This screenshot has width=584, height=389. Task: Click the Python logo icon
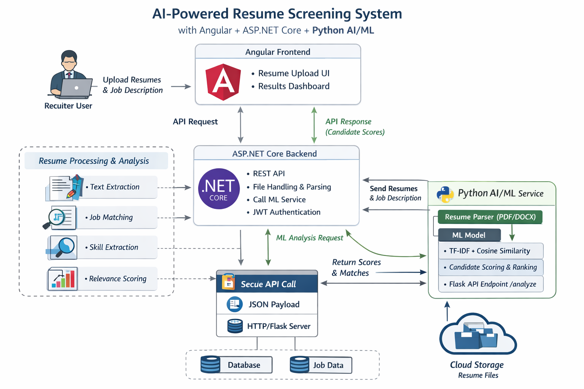(x=445, y=194)
